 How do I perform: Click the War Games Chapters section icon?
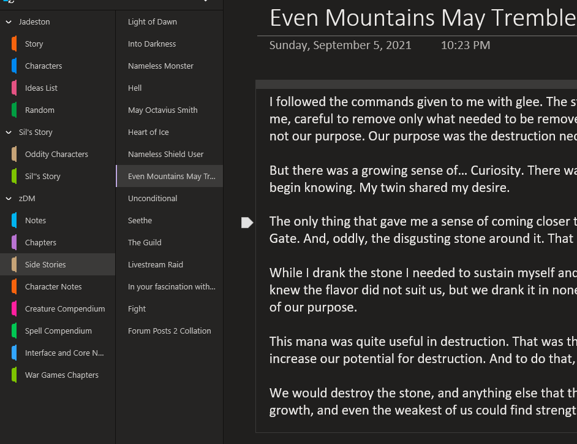click(x=14, y=375)
